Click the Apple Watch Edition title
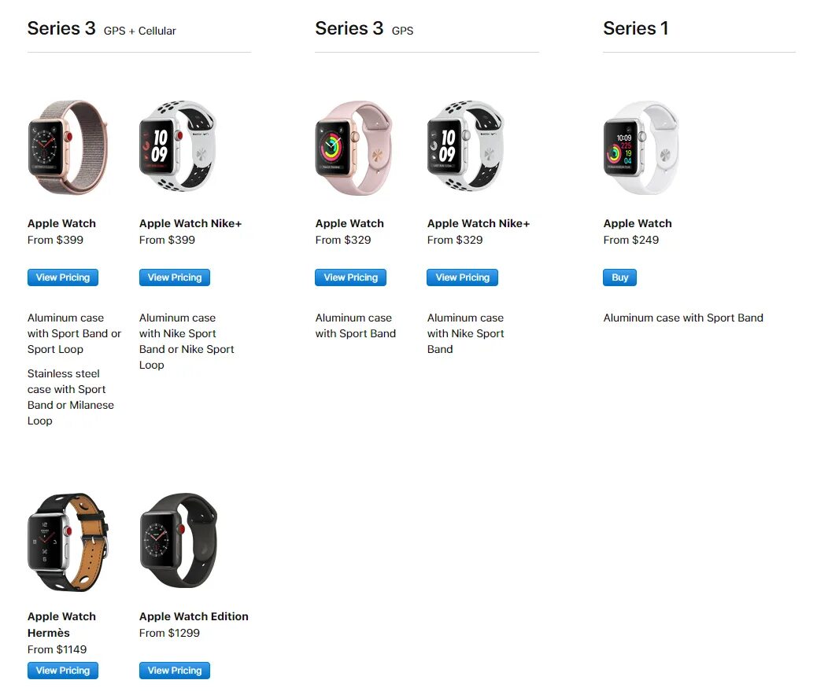828x691 pixels. (x=194, y=616)
